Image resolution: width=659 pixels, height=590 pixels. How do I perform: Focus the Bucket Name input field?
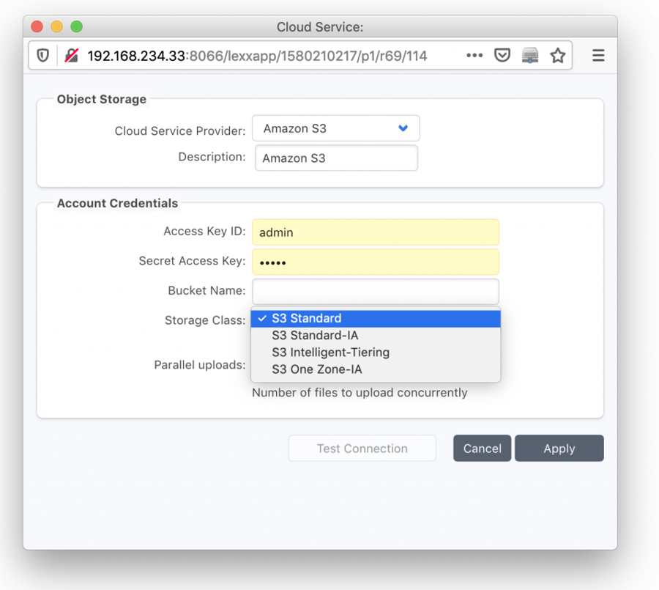point(376,291)
